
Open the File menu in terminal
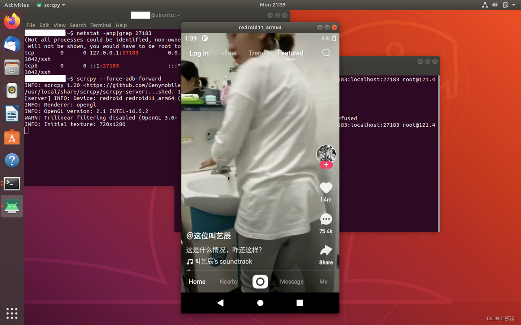(31, 25)
